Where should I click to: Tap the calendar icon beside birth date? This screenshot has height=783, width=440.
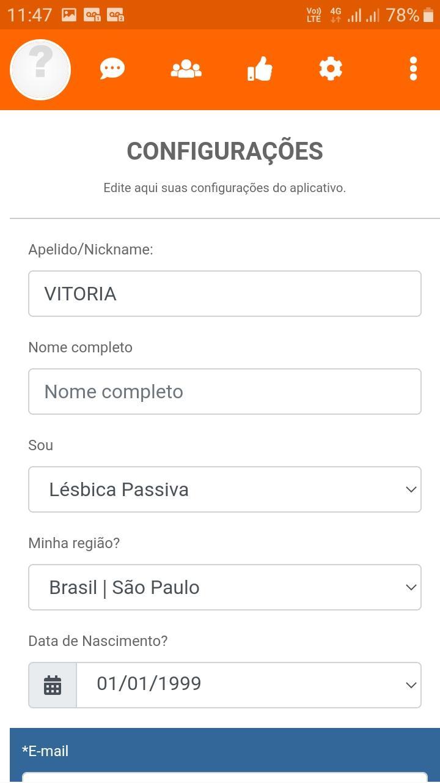(x=53, y=685)
